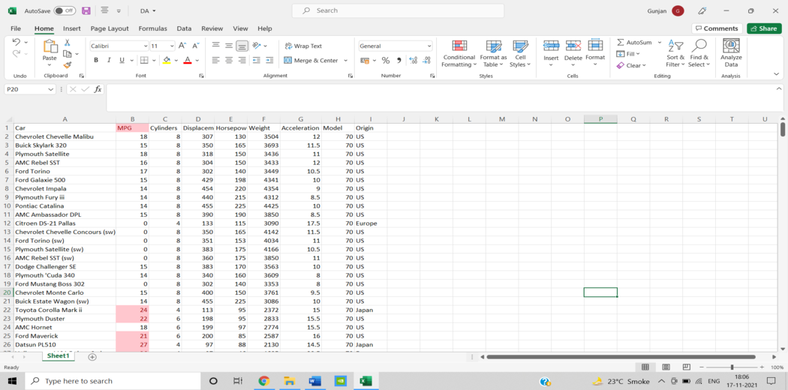Click the Clear button
The image size is (788, 390).
click(x=630, y=65)
